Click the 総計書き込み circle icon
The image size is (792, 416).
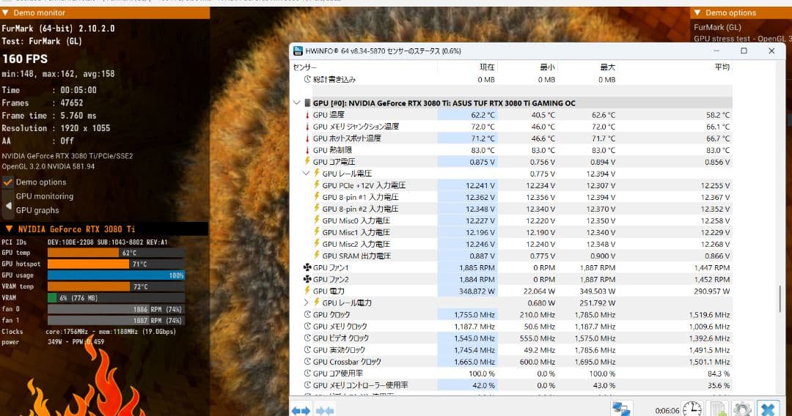click(307, 79)
